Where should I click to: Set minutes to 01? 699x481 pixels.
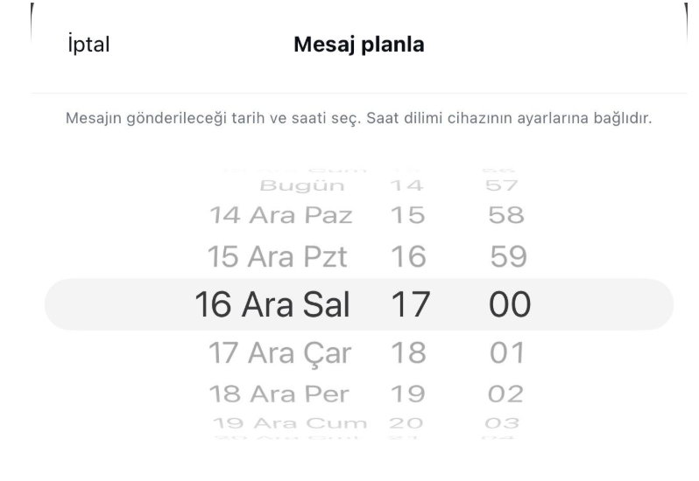[x=507, y=353]
